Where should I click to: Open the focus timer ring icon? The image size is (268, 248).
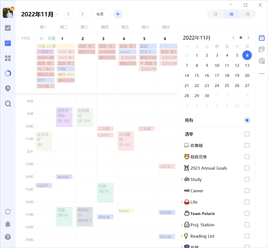tap(8, 74)
